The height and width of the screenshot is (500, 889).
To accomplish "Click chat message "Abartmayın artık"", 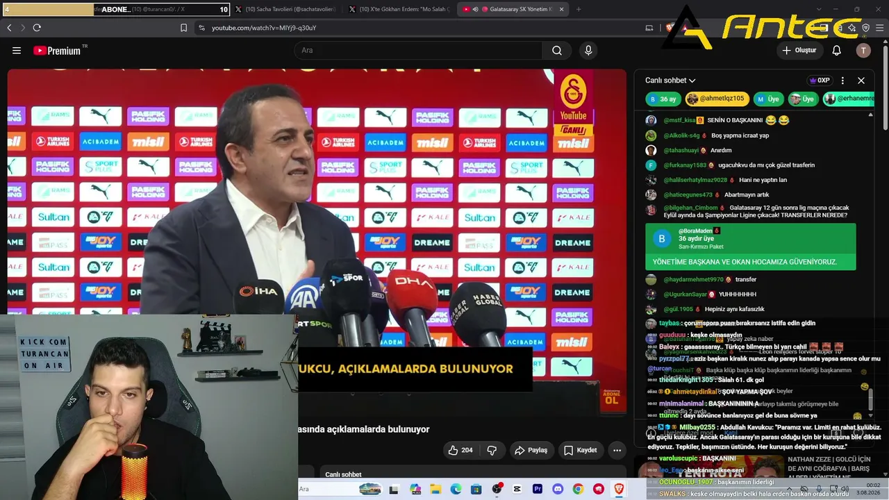I will pos(747,195).
